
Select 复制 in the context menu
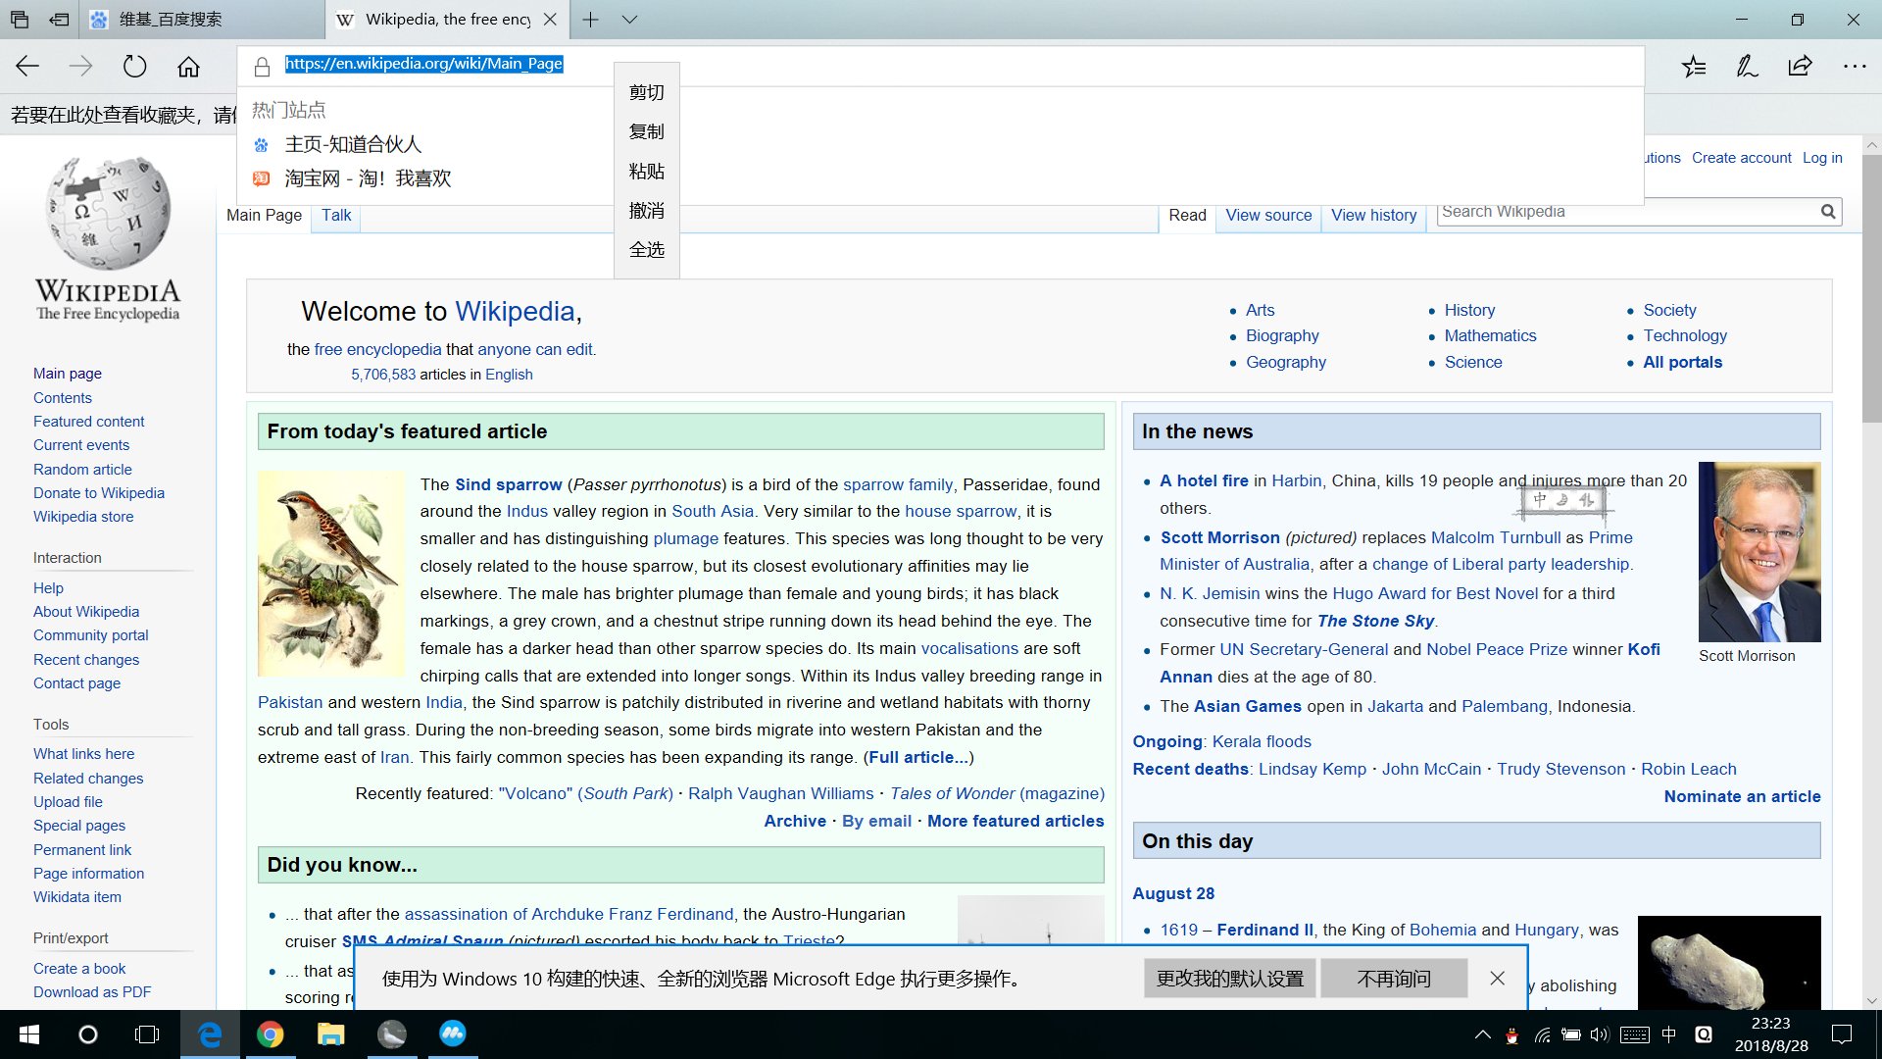646,131
